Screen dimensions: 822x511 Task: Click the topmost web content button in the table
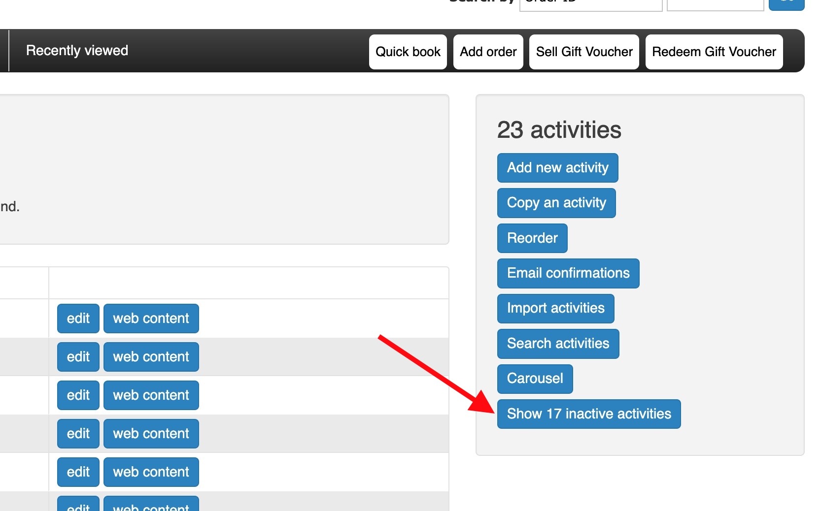pos(151,319)
